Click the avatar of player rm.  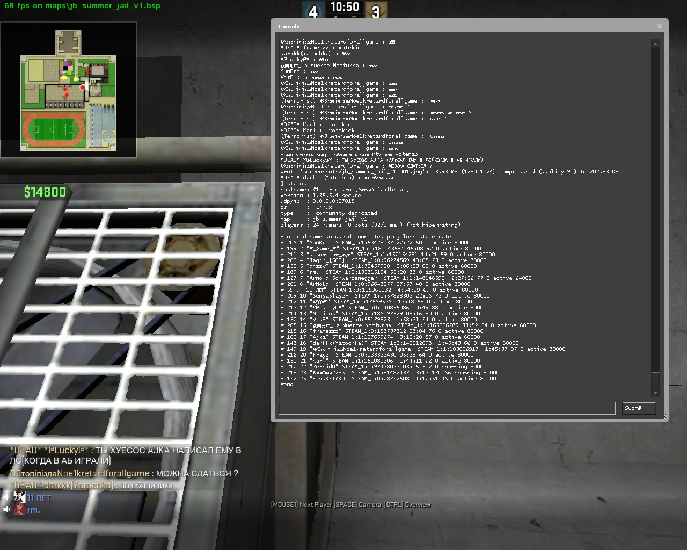[19, 510]
